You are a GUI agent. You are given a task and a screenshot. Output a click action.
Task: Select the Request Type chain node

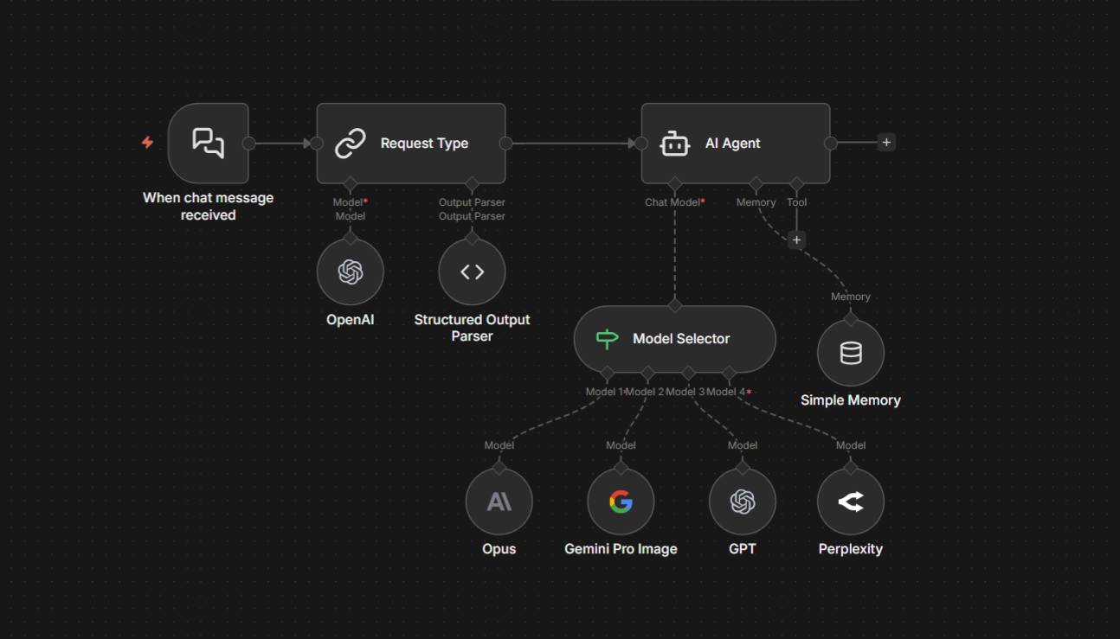pos(410,144)
